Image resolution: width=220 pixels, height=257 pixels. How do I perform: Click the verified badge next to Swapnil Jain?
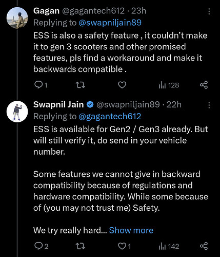[x=90, y=104]
